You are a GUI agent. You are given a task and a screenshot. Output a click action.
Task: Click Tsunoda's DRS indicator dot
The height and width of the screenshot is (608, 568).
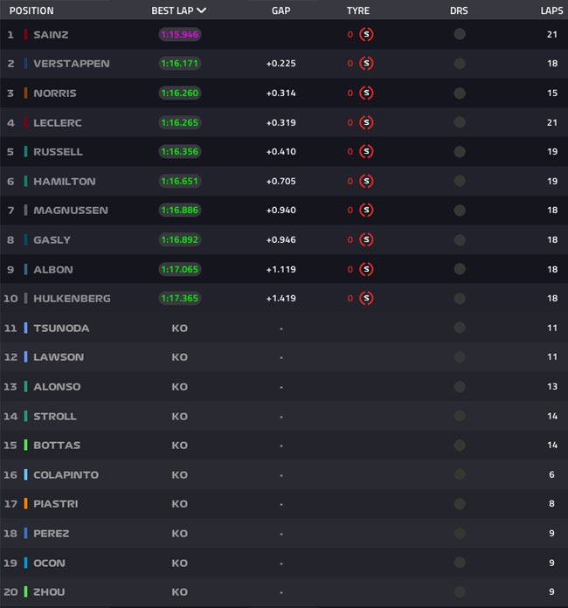460,328
